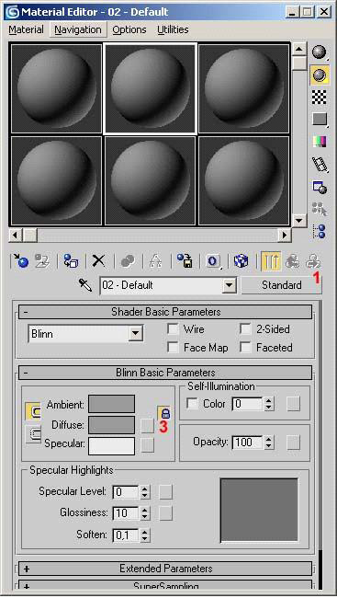The width and height of the screenshot is (337, 598).
Task: Expand the Extended Parameters rollout
Action: coord(165,569)
